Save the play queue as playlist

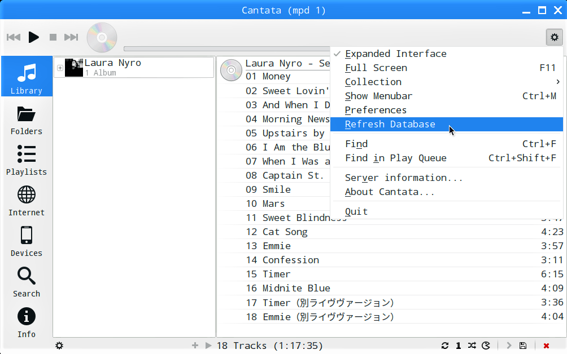click(x=523, y=346)
